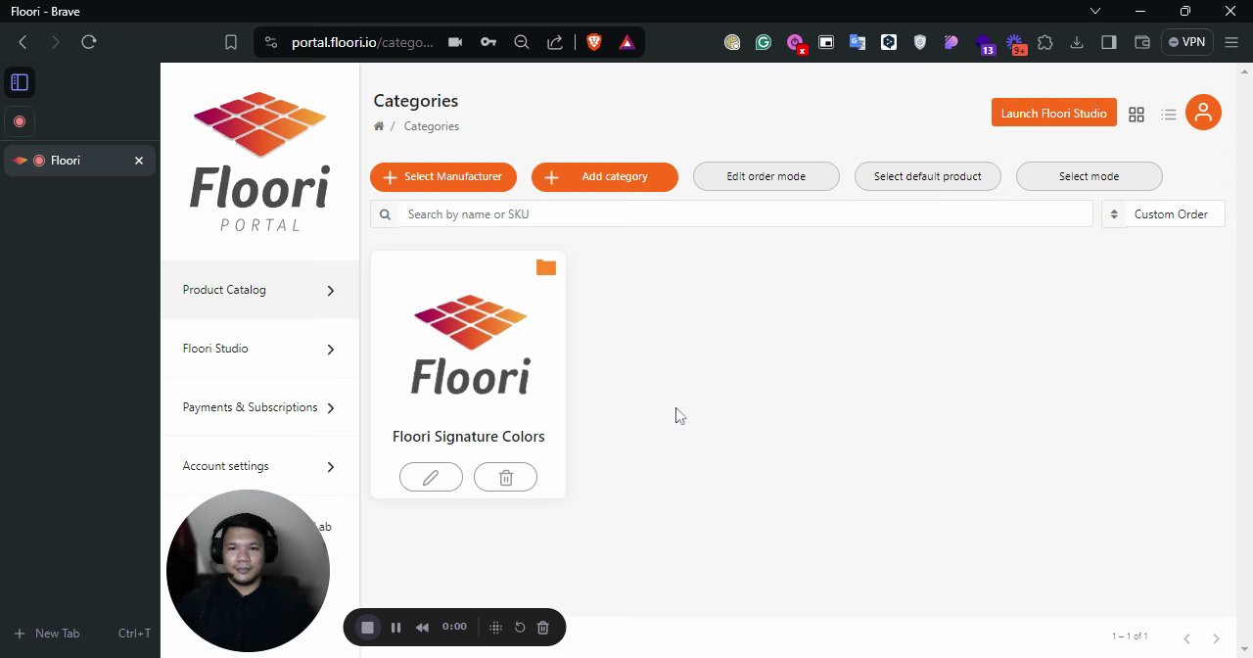Click the portal.floori.io address bar
Image resolution: width=1253 pixels, height=658 pixels.
362,42
